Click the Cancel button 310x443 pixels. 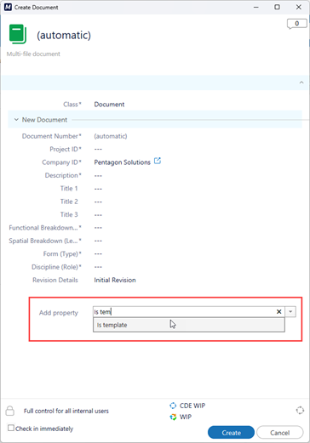(x=280, y=433)
